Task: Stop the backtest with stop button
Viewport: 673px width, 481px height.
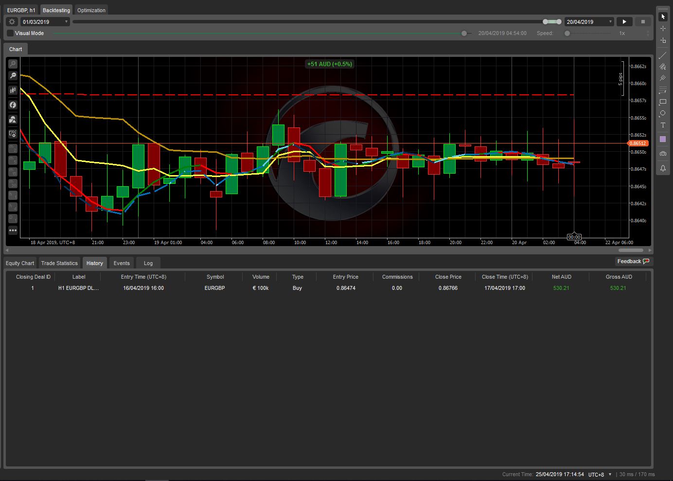Action: point(643,22)
